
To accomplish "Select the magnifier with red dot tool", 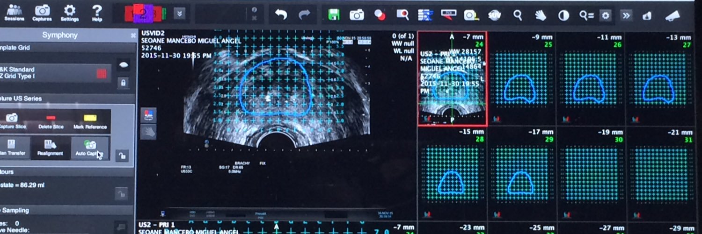I will pyautogui.click(x=402, y=15).
